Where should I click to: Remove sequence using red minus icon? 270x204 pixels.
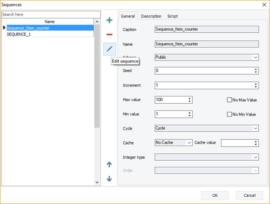[109, 34]
